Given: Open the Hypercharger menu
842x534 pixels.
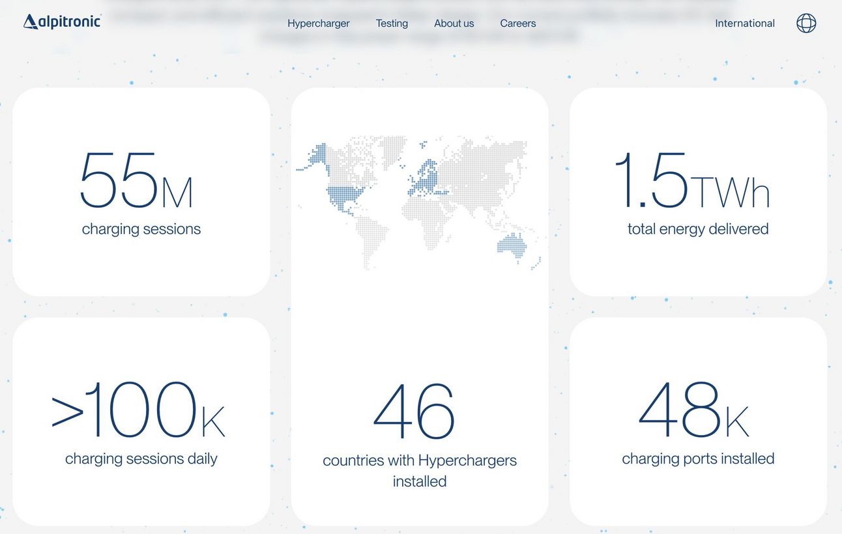Looking at the screenshot, I should [x=319, y=23].
